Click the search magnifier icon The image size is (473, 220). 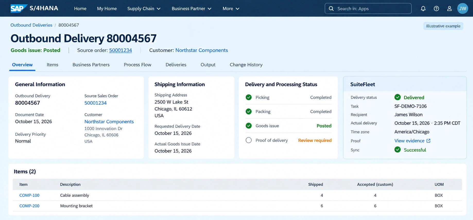click(x=331, y=8)
